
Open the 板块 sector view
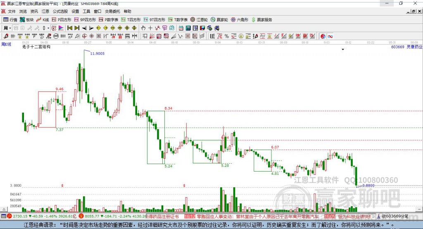(26, 20)
